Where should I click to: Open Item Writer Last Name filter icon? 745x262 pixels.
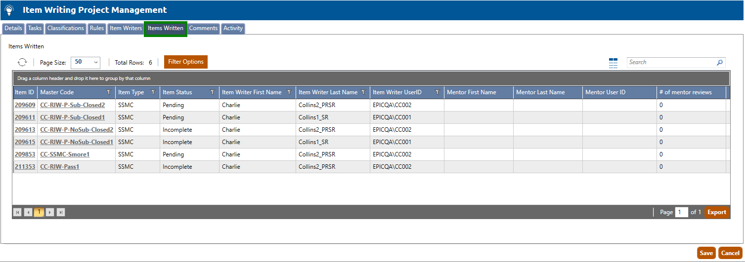click(x=363, y=92)
